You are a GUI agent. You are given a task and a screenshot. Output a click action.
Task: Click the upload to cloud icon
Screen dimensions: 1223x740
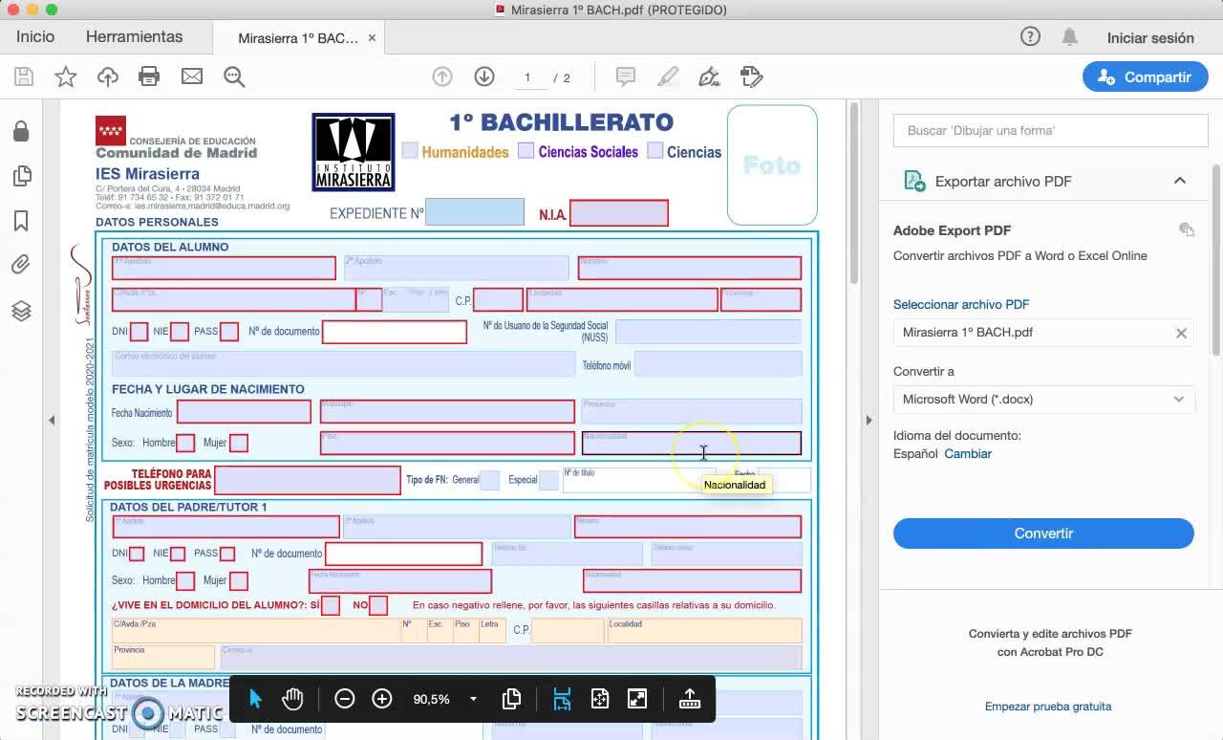click(108, 77)
